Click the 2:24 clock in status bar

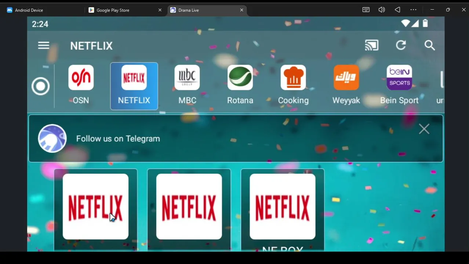coord(40,24)
